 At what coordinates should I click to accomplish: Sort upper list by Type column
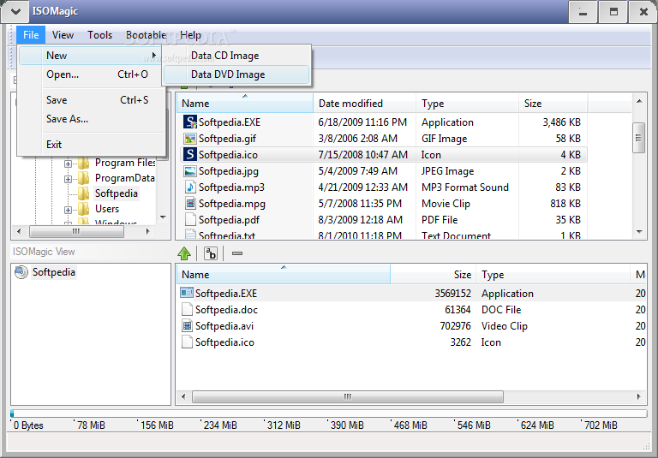[467, 104]
